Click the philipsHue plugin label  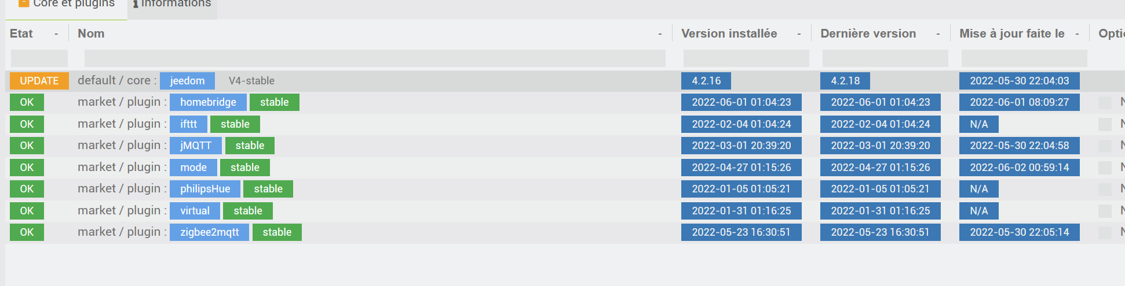[x=205, y=189]
